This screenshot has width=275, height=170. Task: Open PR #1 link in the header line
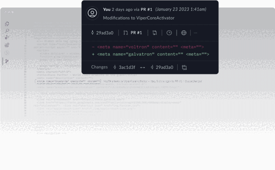pos(146,10)
